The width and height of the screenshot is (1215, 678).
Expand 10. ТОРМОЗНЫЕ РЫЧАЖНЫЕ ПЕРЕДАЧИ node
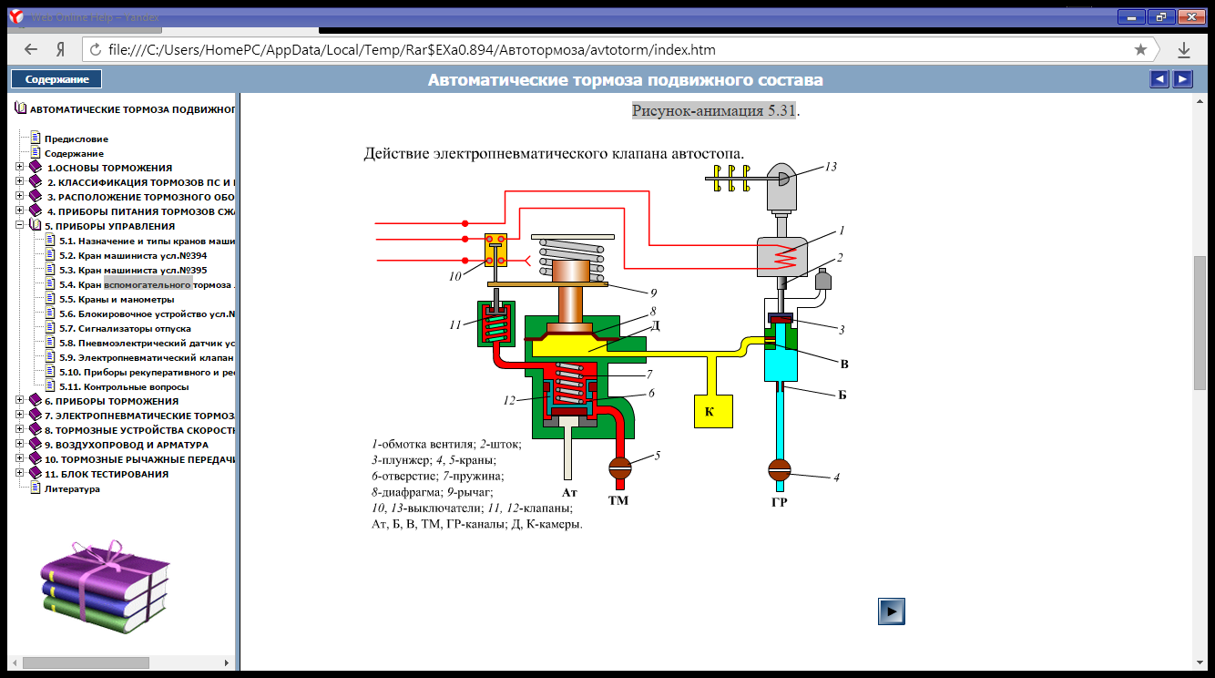(20, 459)
